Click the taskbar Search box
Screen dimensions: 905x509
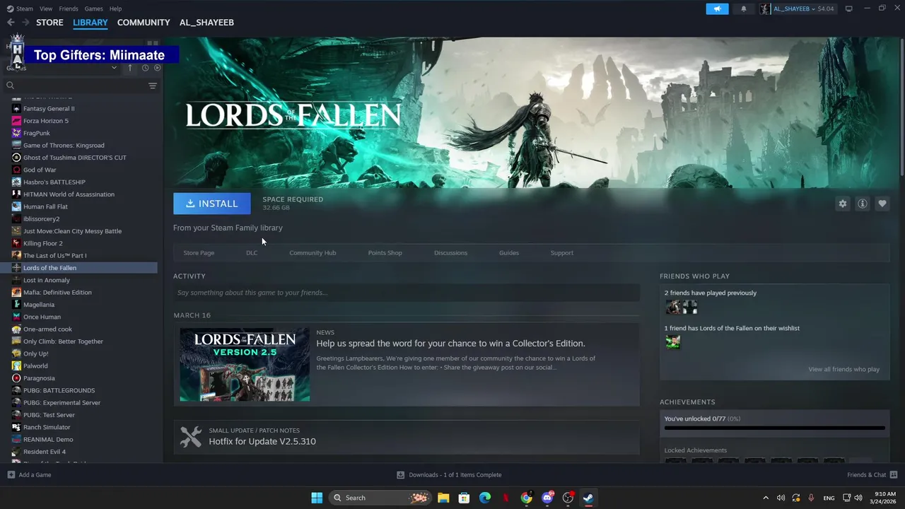(380, 498)
